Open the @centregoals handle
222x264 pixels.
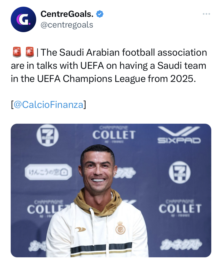tap(67, 25)
